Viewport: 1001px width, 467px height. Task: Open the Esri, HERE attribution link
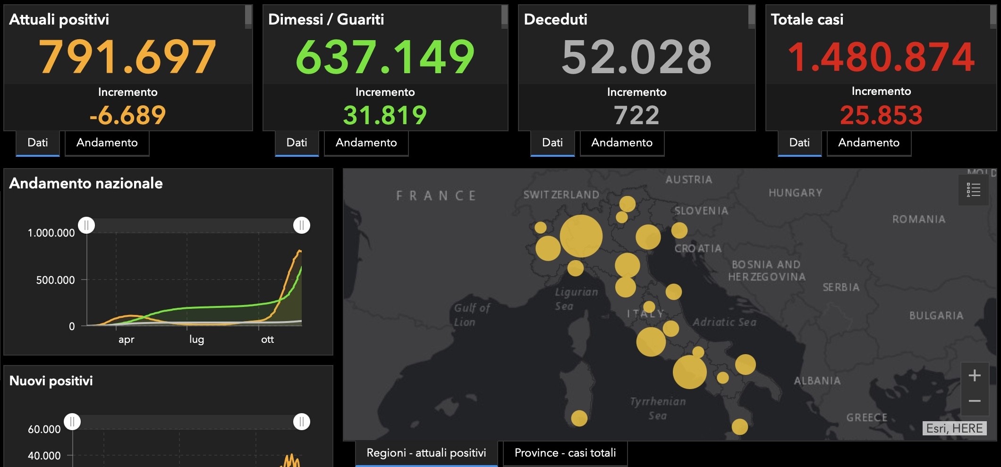pyautogui.click(x=954, y=428)
